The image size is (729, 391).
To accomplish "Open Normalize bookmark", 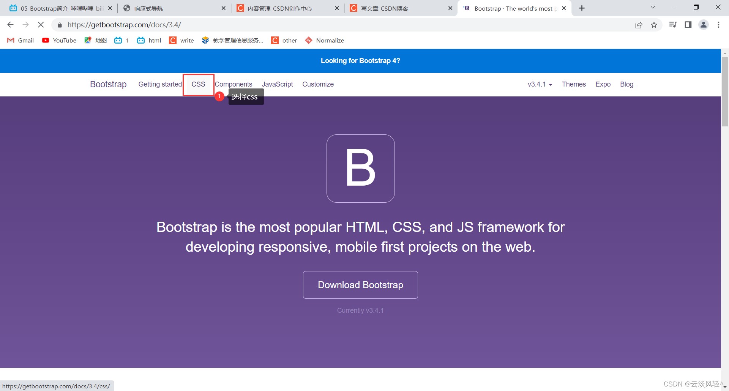I will 325,40.
